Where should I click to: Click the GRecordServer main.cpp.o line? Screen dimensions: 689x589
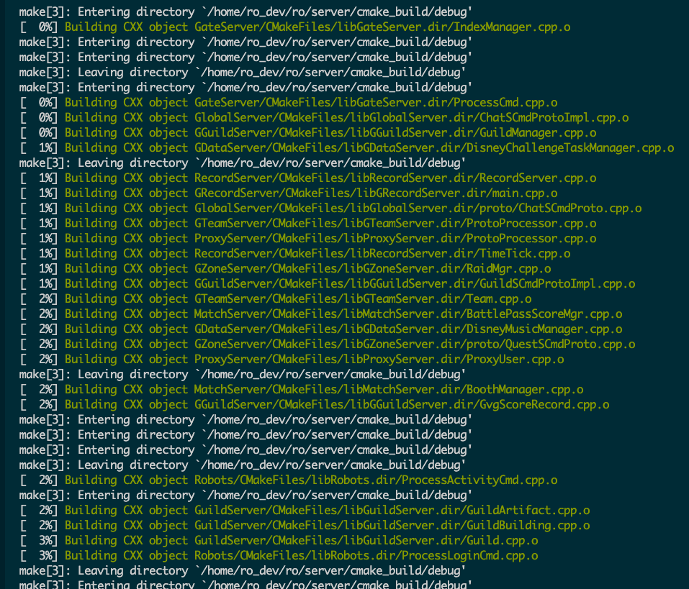pos(310,193)
